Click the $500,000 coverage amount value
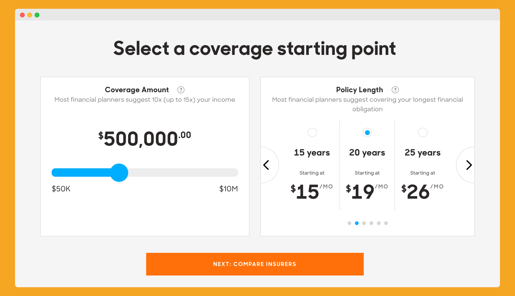Image resolution: width=515 pixels, height=296 pixels. click(145, 139)
